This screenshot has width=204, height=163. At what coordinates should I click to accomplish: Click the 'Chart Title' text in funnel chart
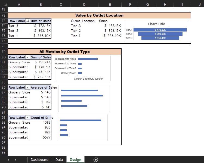click(156, 24)
